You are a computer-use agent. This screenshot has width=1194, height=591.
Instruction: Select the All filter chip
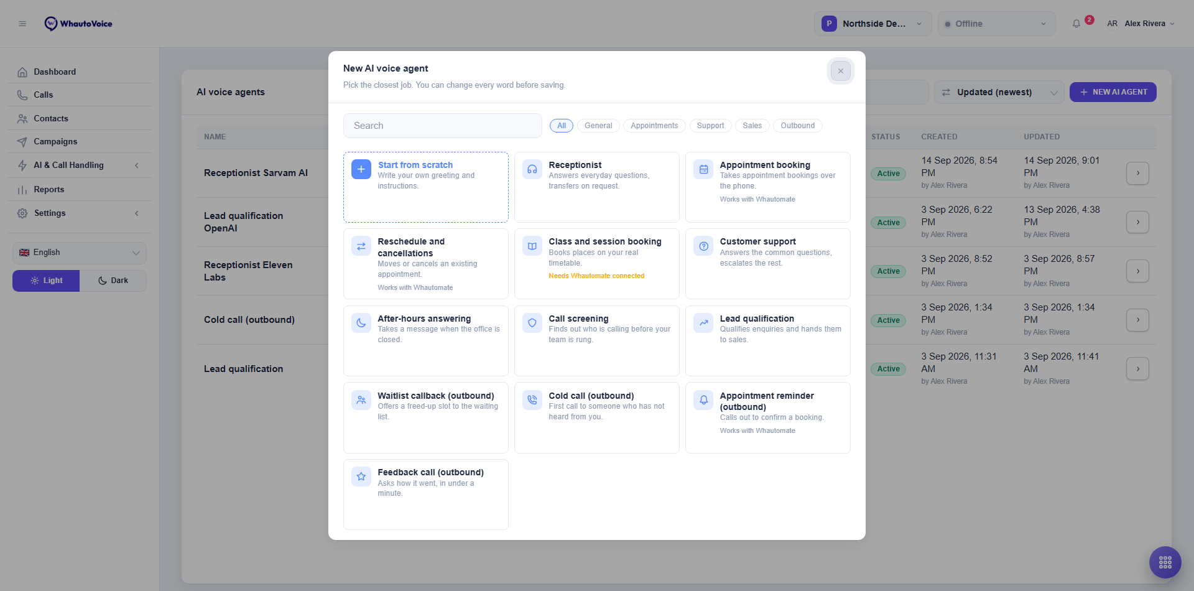562,126
